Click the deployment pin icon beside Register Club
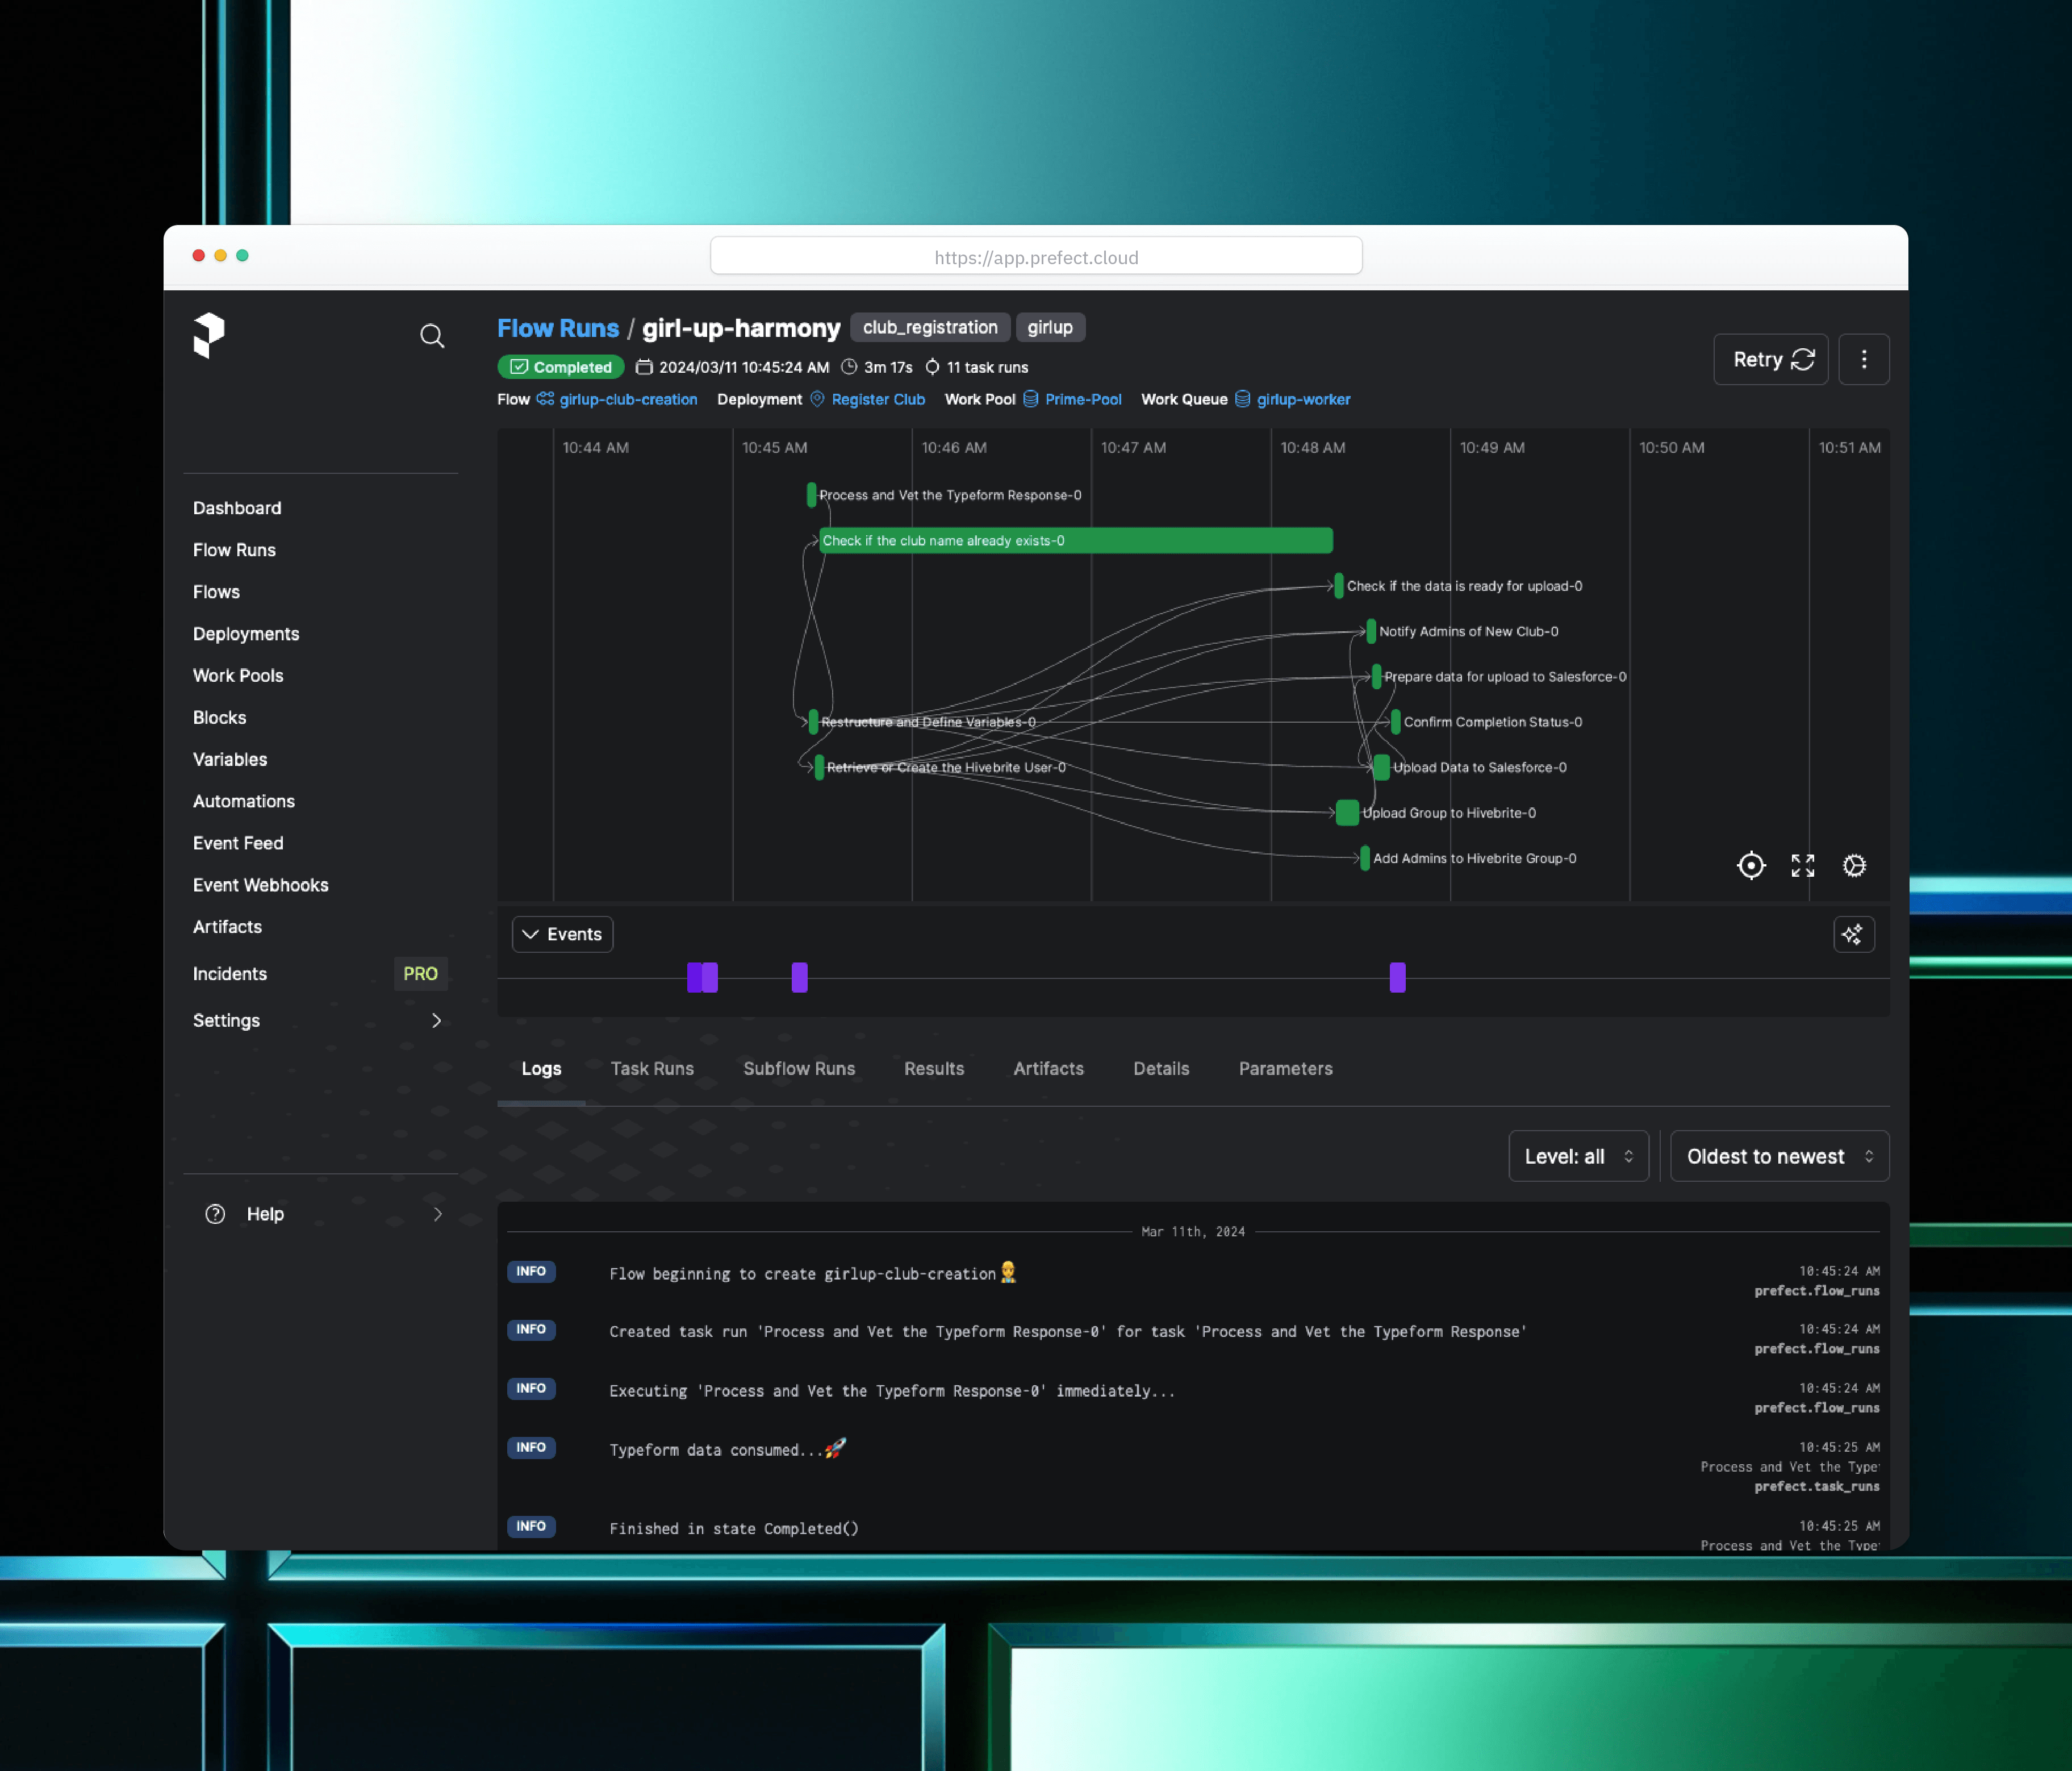 click(x=817, y=398)
